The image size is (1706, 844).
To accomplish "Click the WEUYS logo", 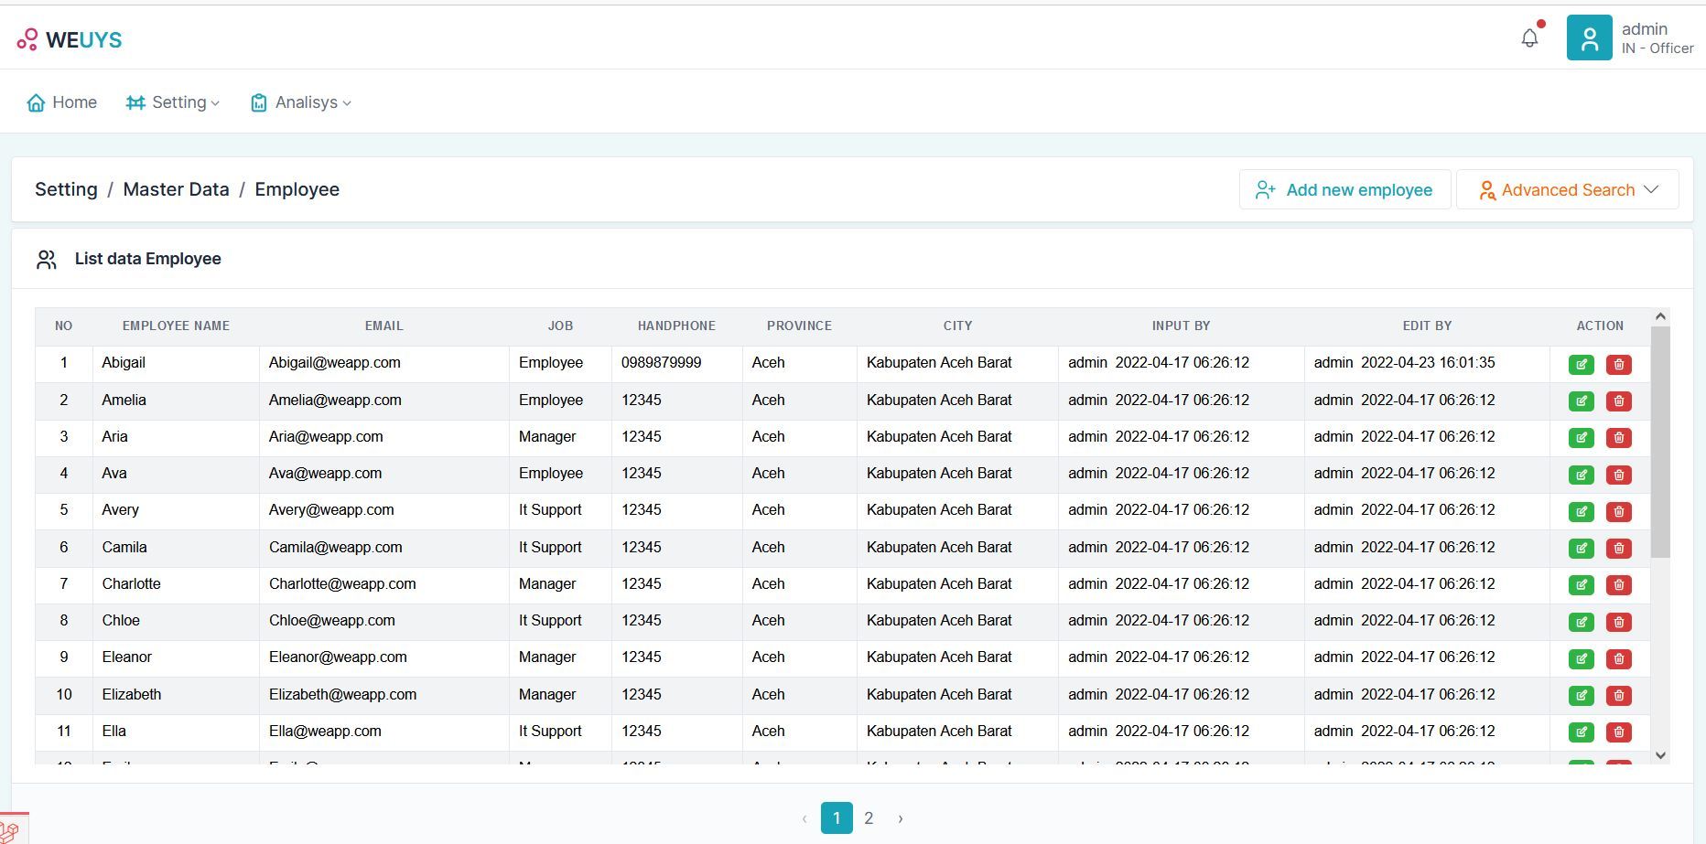I will tap(70, 39).
